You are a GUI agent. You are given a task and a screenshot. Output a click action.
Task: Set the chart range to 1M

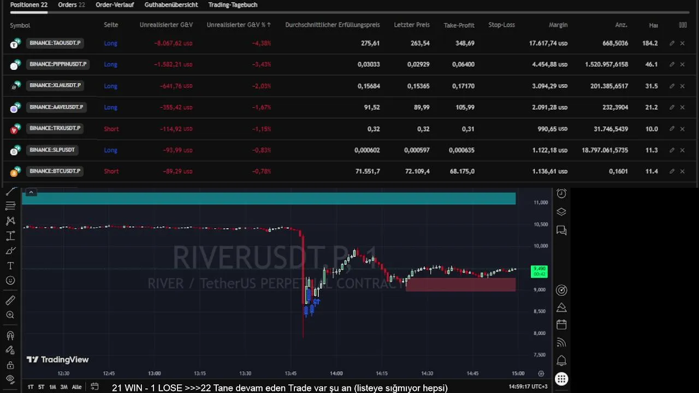[53, 387]
